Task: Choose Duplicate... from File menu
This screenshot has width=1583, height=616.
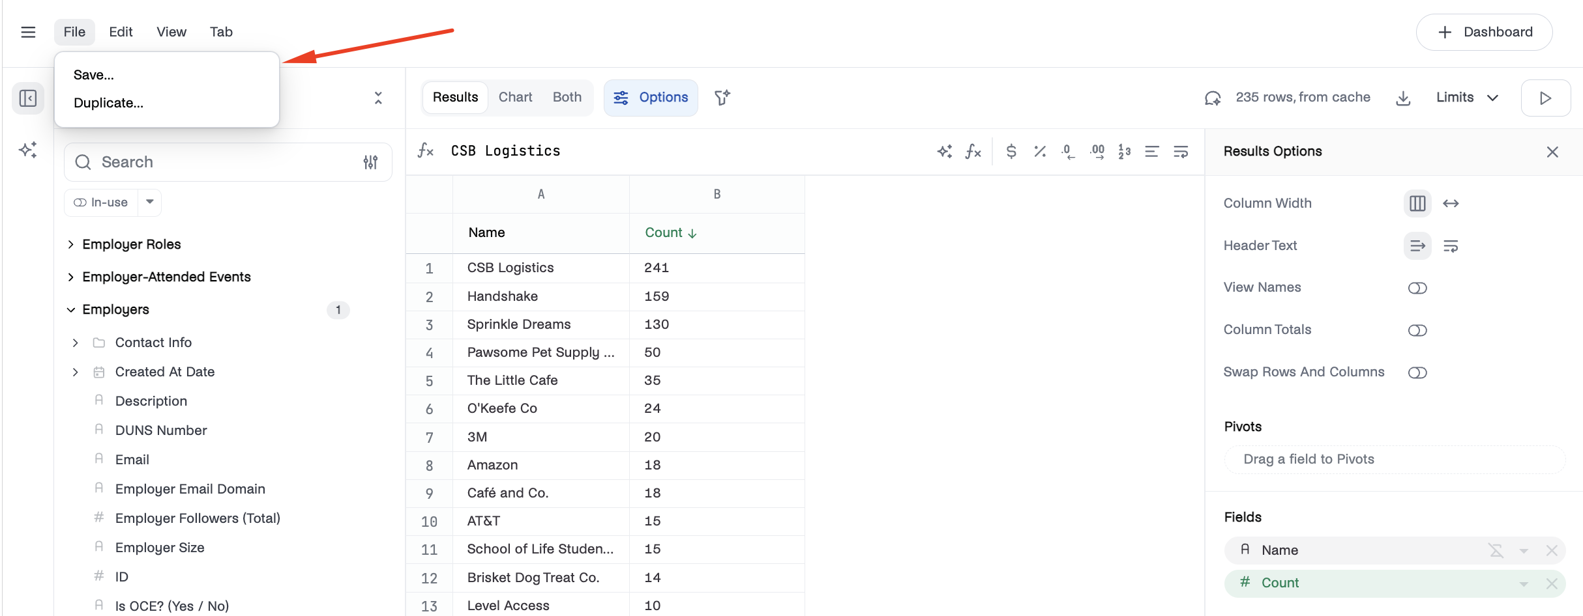Action: [108, 103]
